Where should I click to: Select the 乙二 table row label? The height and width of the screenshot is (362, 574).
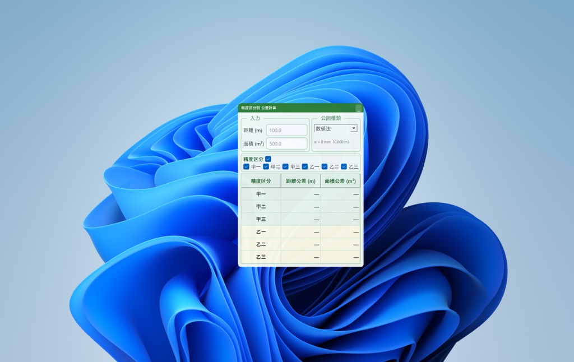[261, 244]
